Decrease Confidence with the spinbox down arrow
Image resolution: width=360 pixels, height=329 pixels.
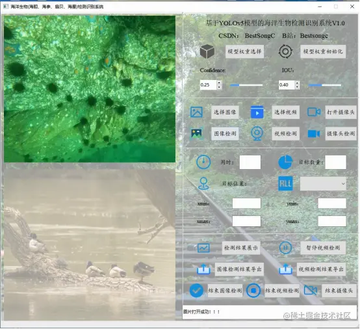[219, 87]
